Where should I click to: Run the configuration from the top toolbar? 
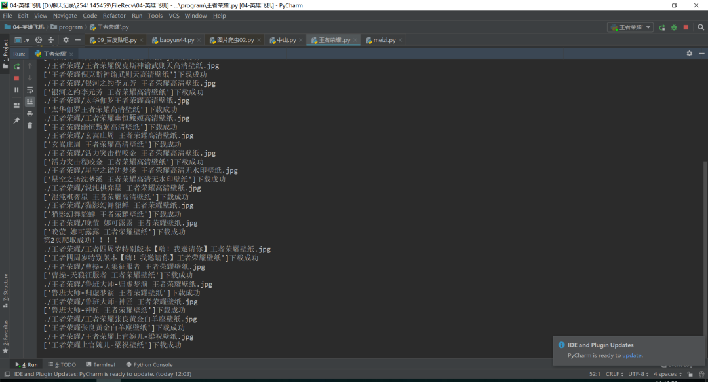tap(662, 27)
